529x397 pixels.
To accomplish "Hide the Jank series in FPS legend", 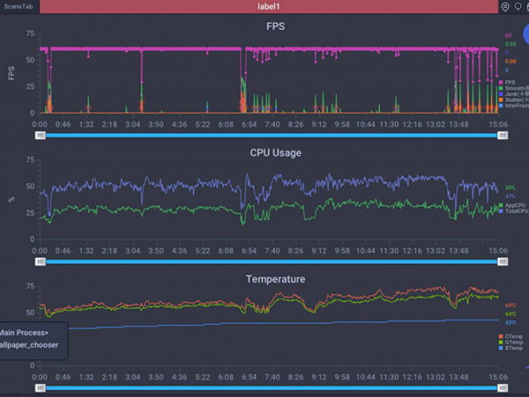I will 512,94.
